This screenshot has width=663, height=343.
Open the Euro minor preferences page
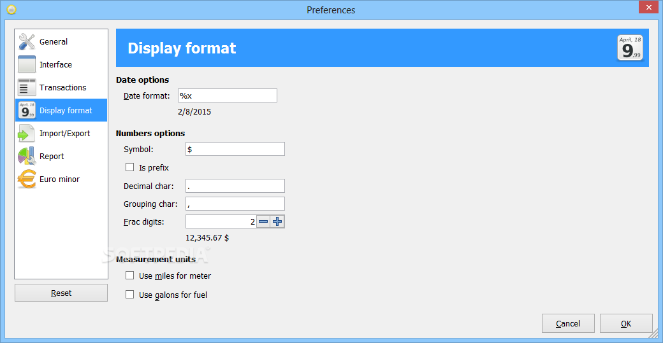61,179
